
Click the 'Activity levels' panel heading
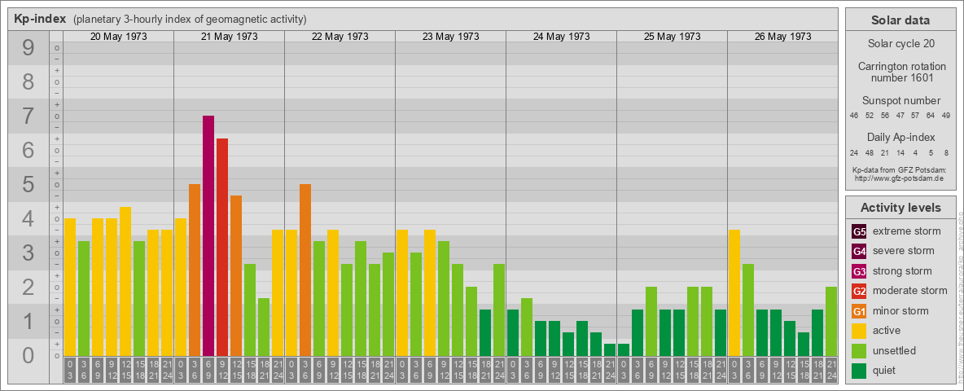(x=900, y=208)
